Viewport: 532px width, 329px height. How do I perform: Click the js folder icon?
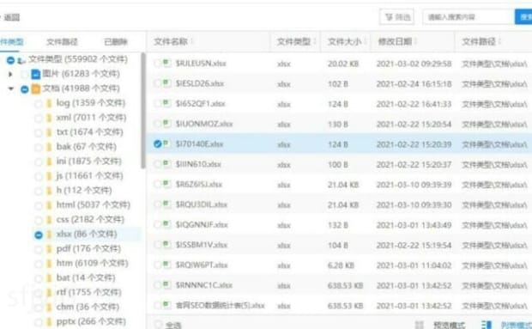pos(49,176)
